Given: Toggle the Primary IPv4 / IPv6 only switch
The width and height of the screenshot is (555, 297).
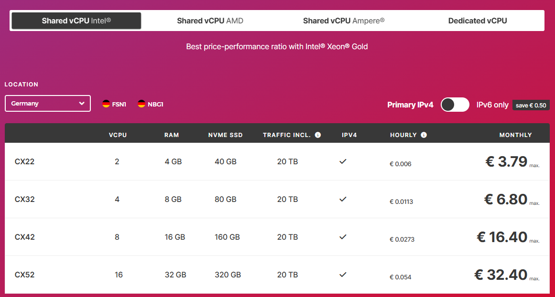Looking at the screenshot, I should pos(455,105).
